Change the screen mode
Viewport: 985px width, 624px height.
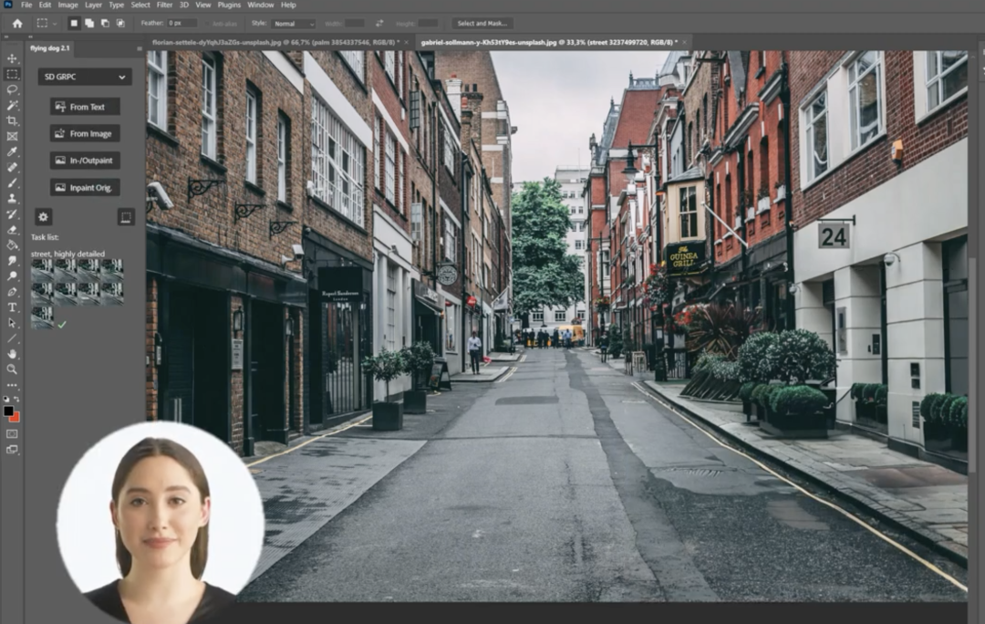[x=12, y=450]
